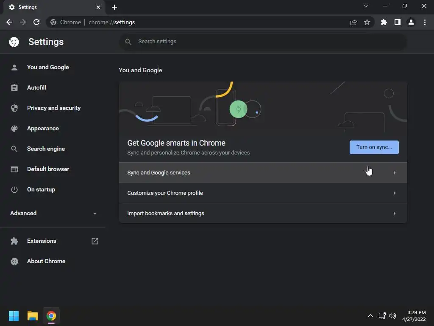This screenshot has height=326, width=434.
Task: Click the clipboard icon beside Autofill
Action: tap(14, 87)
